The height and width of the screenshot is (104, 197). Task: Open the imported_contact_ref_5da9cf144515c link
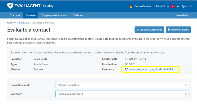[151, 69]
